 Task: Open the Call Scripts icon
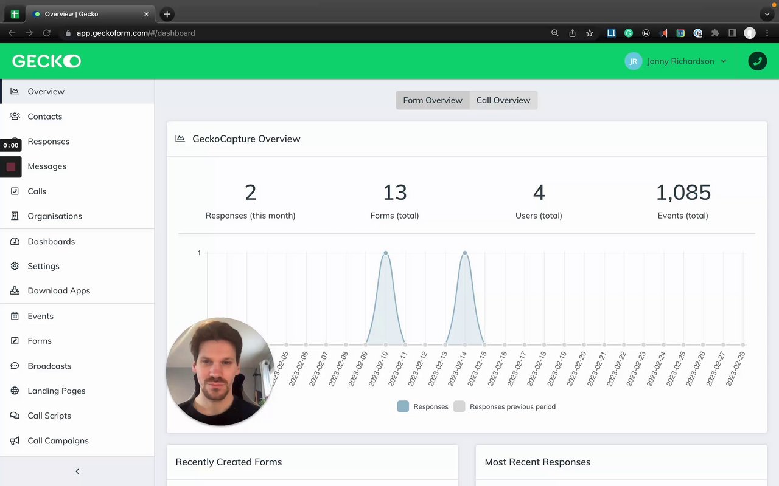pyautogui.click(x=15, y=416)
